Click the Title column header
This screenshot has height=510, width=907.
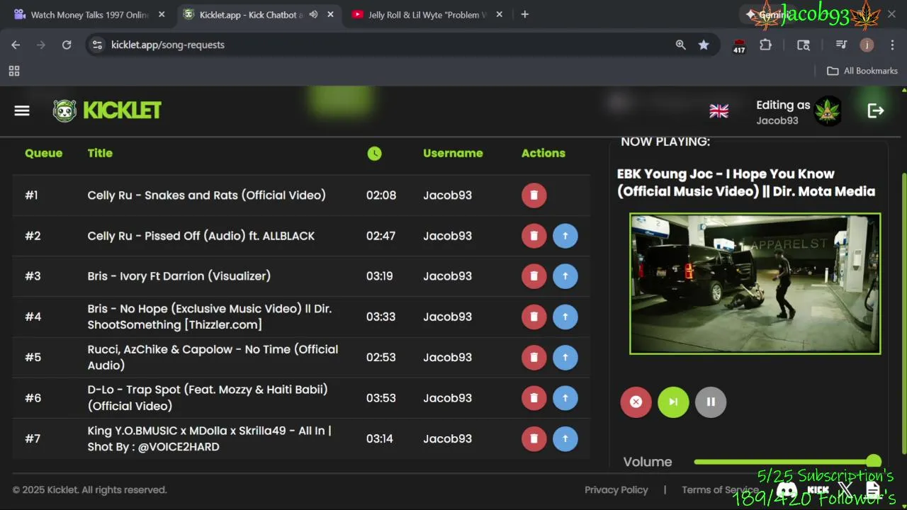coord(100,153)
